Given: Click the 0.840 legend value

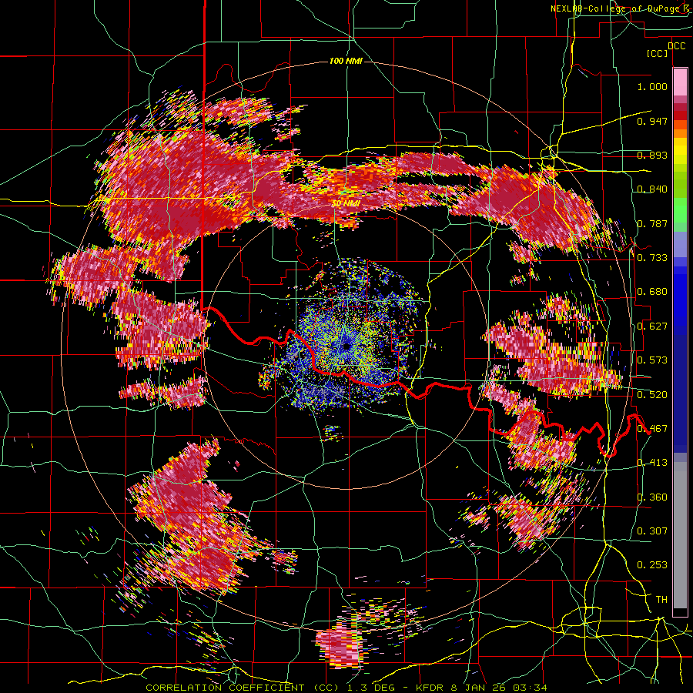Looking at the screenshot, I should pos(652,189).
